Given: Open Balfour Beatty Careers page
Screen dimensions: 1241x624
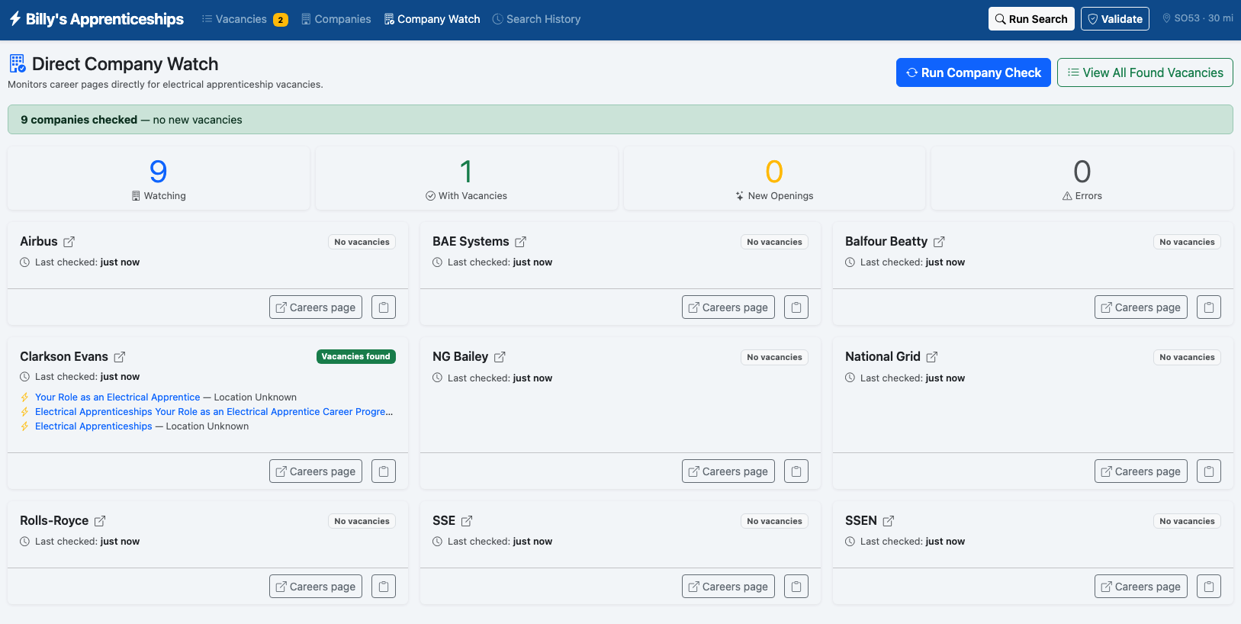Looking at the screenshot, I should click(x=1141, y=307).
